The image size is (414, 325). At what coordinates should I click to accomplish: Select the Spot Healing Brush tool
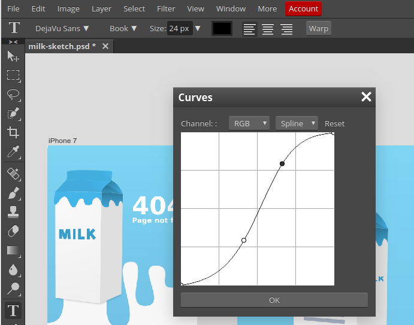[13, 174]
